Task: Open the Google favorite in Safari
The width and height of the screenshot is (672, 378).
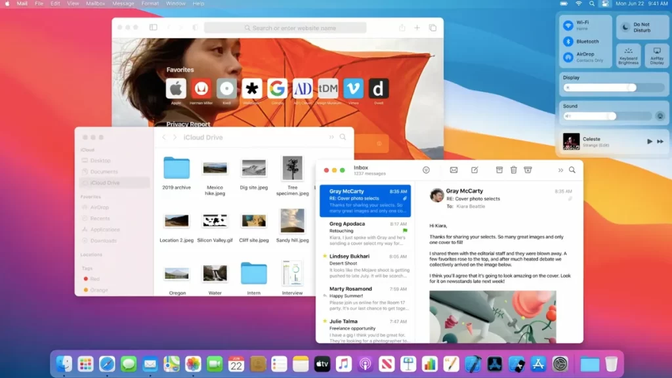Action: [x=278, y=88]
